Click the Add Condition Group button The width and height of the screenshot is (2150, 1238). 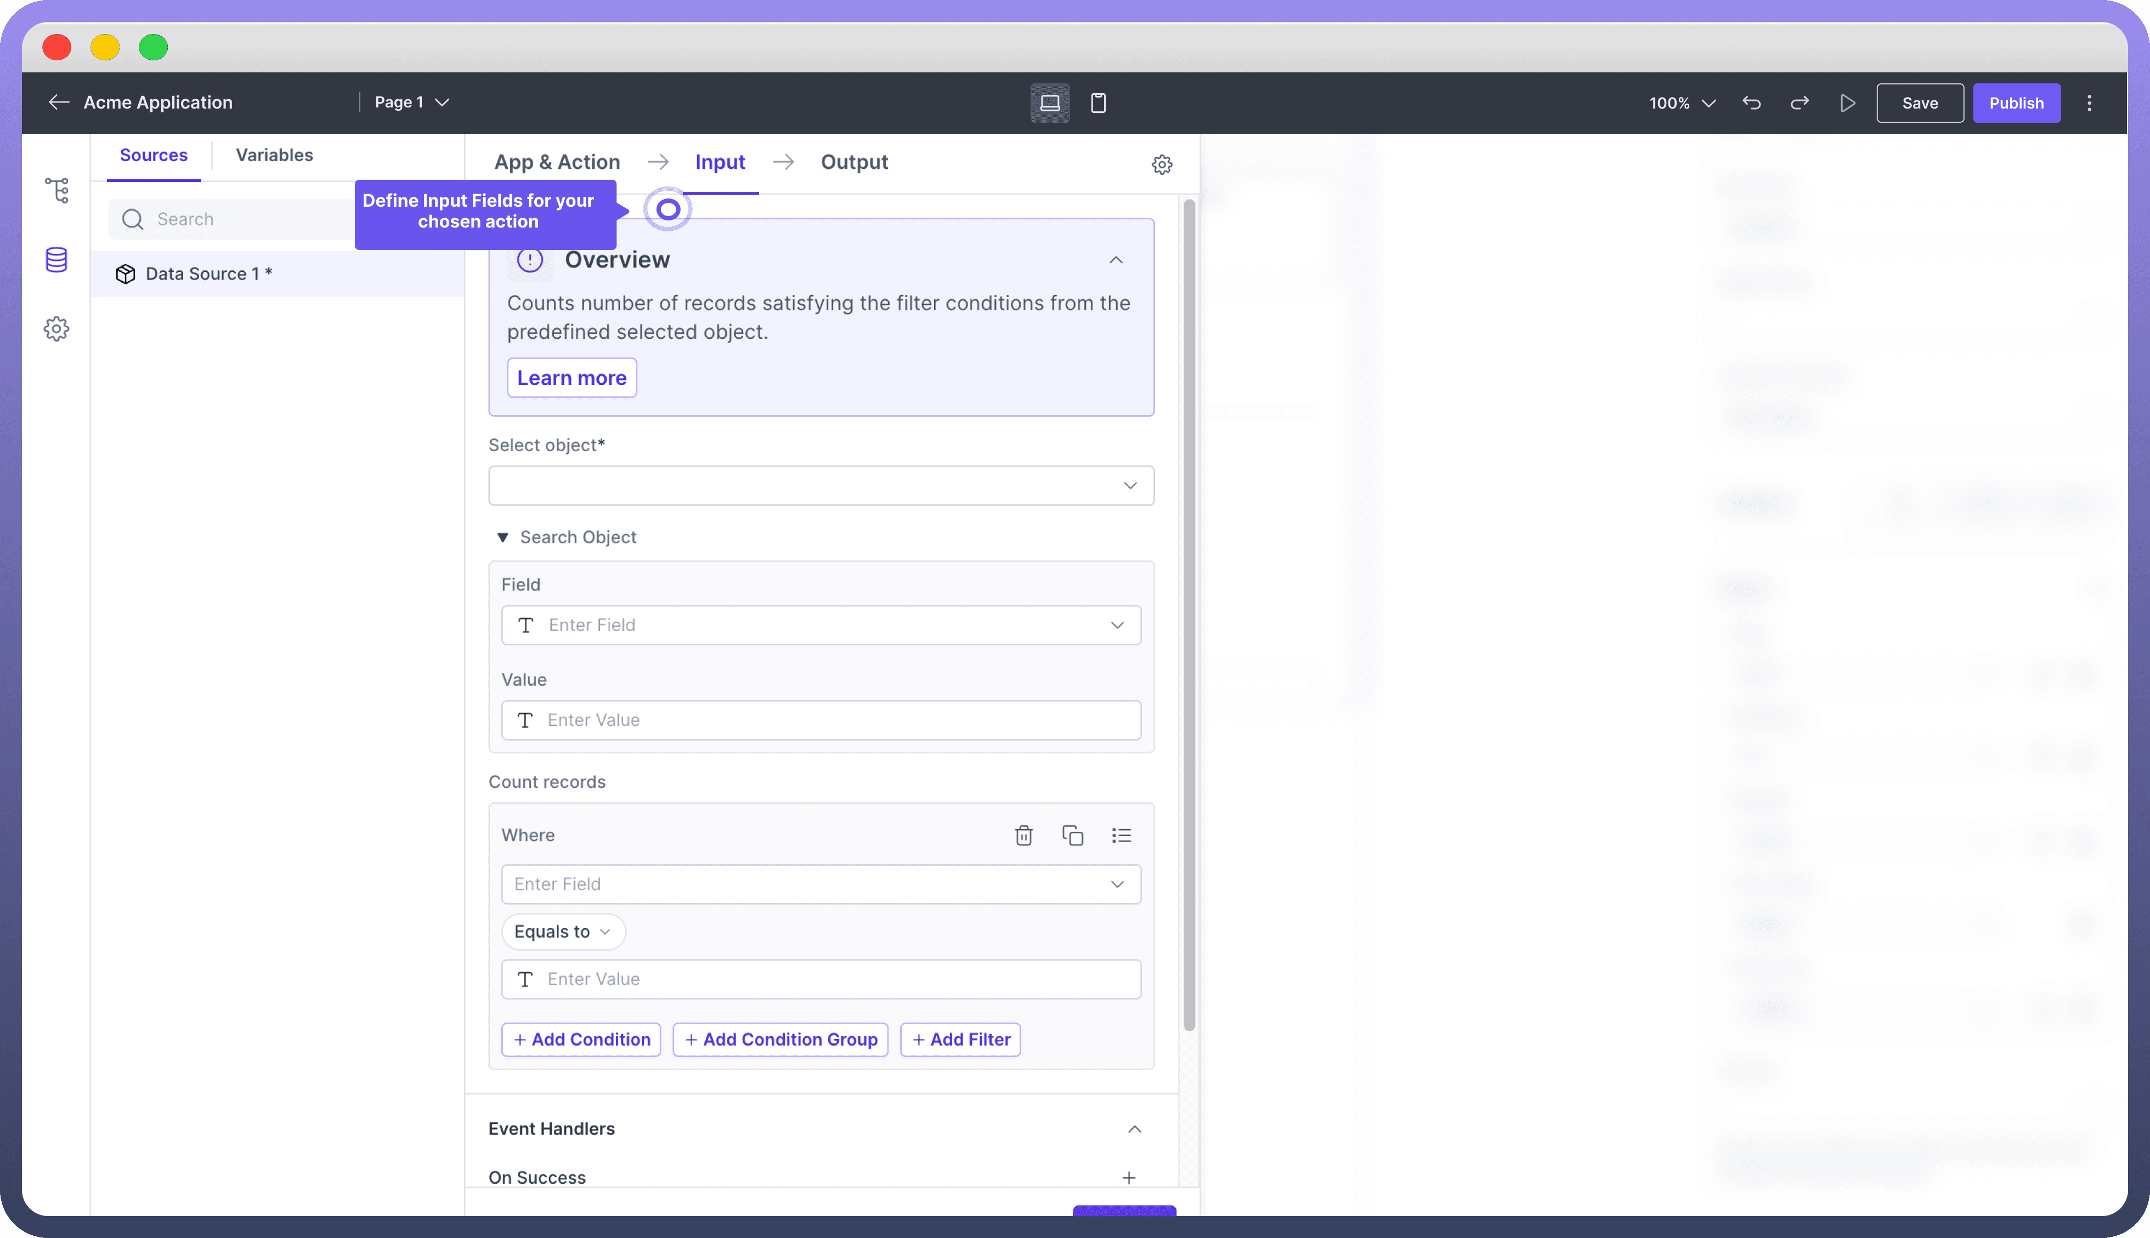[x=780, y=1039]
